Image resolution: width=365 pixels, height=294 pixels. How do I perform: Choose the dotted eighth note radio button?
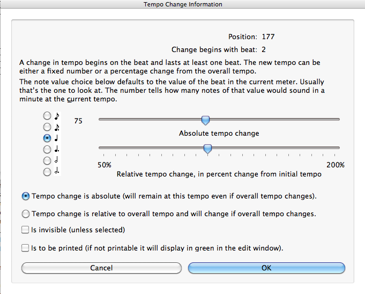(47, 127)
